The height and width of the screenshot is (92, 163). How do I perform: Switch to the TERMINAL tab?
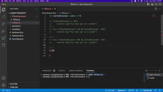(x=90, y=71)
